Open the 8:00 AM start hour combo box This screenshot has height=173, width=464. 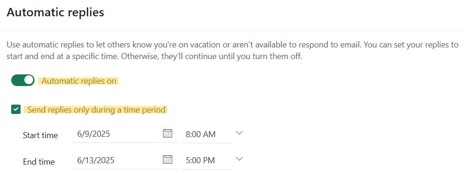pos(207,134)
